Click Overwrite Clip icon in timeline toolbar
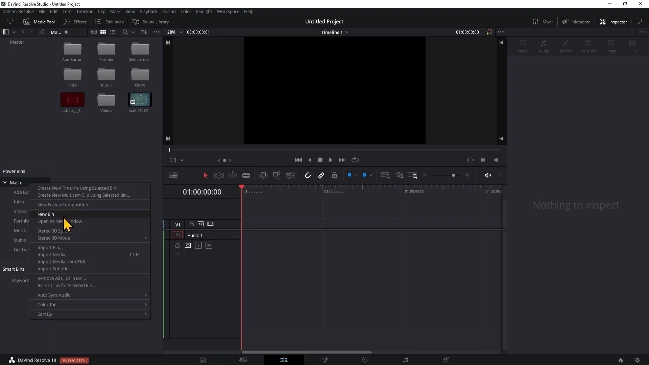The height and width of the screenshot is (365, 649). pyautogui.click(x=277, y=175)
